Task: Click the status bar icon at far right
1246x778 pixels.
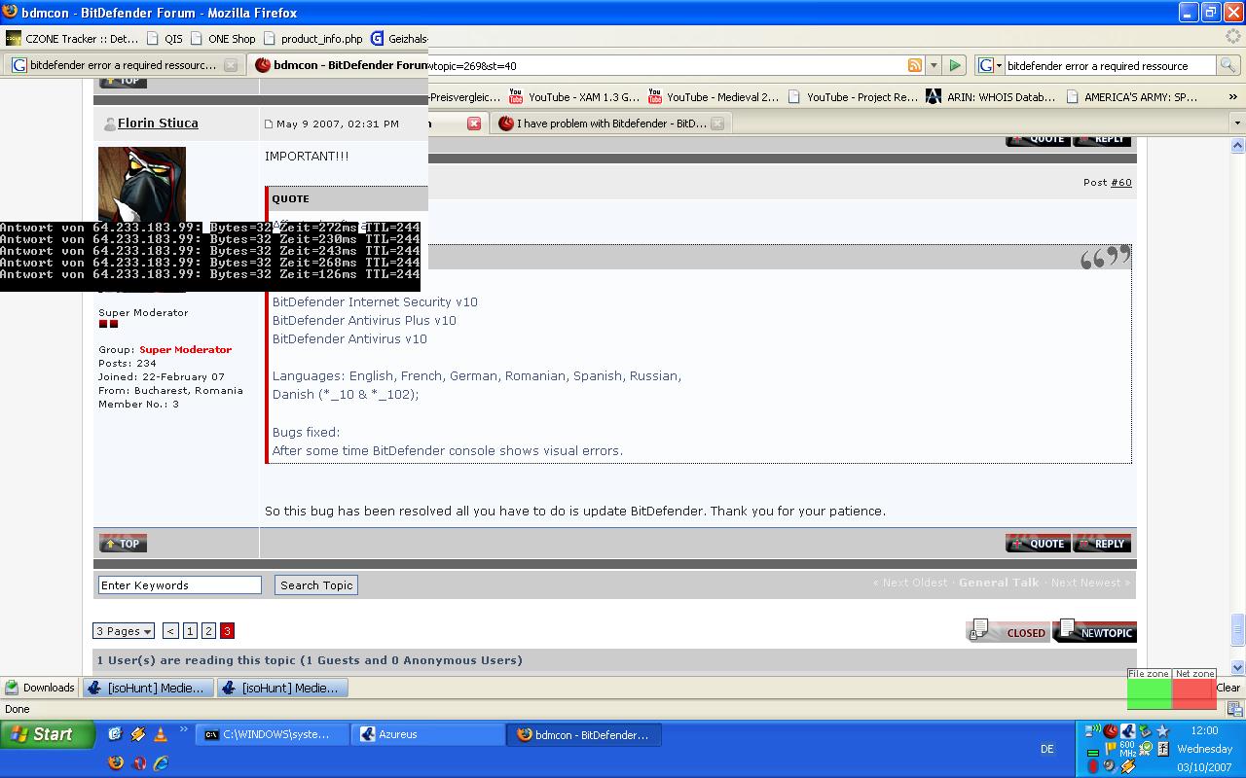Action: point(1234,709)
